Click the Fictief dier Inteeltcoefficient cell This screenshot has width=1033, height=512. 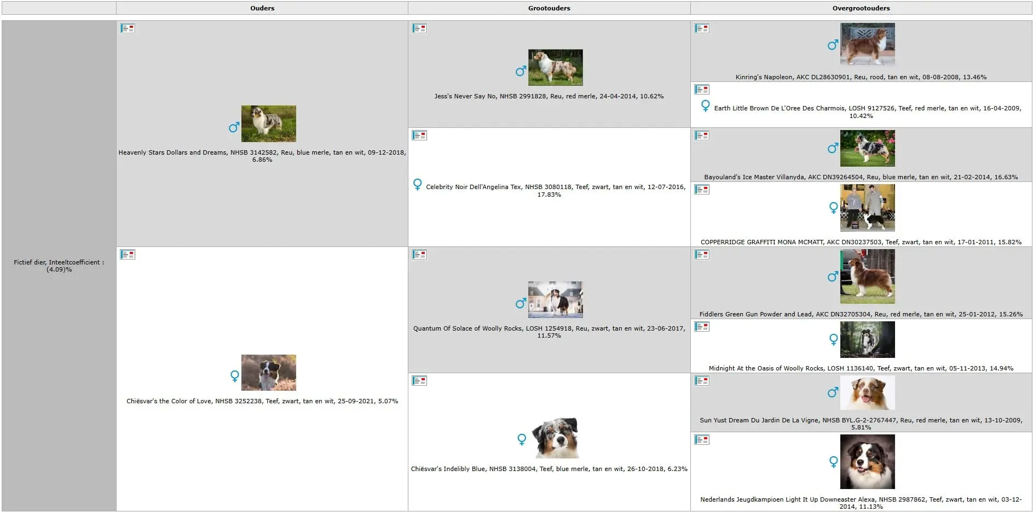pos(59,266)
